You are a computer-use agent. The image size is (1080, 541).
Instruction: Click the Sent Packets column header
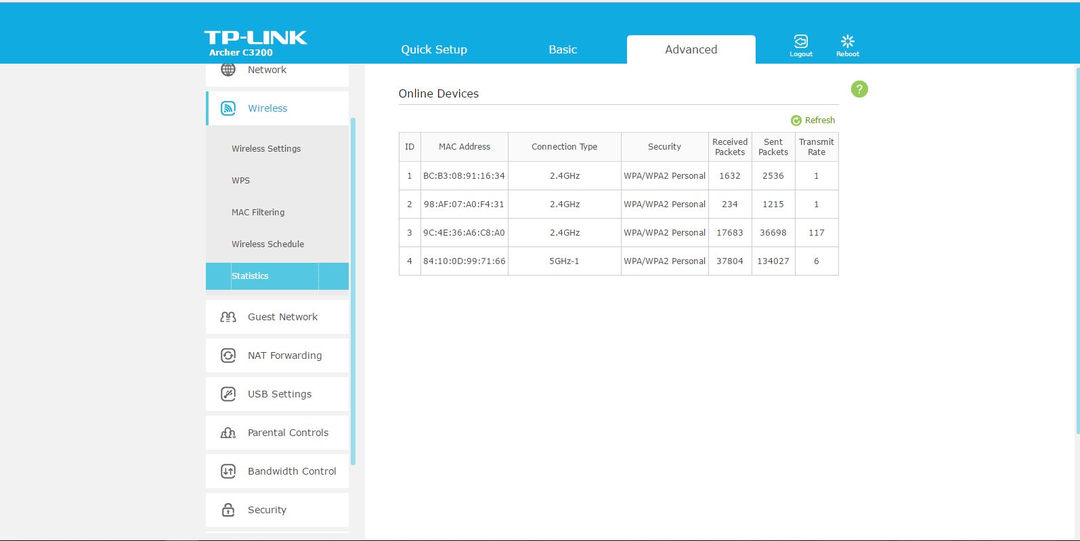click(773, 147)
